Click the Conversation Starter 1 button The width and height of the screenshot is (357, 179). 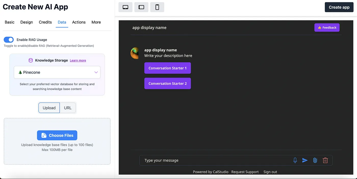click(x=168, y=68)
